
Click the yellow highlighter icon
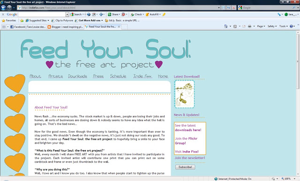164,14
